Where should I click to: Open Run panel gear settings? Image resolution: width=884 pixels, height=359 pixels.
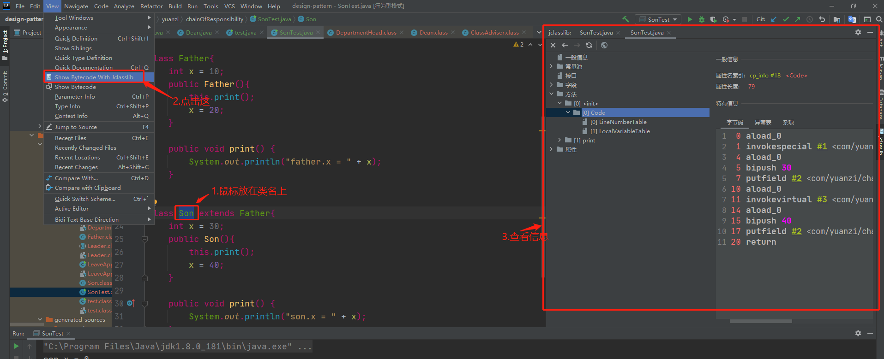point(858,333)
